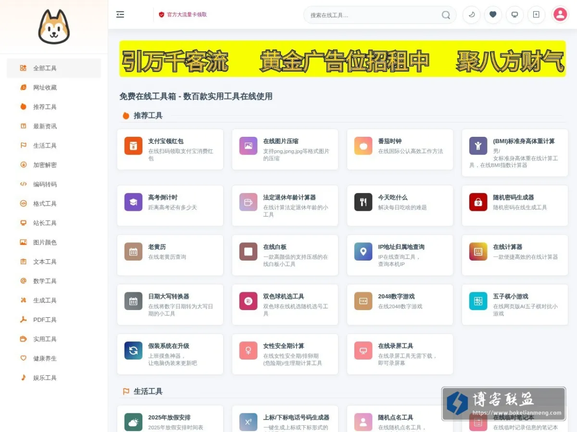
Task: Click the 番茄时钟 tomato icon
Action: point(363,146)
